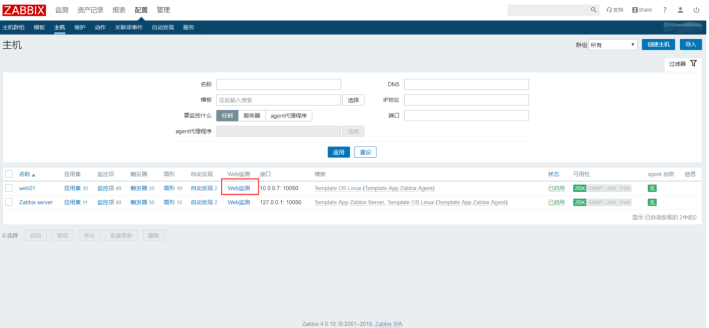Viewport: 709px width, 328px height.
Task: Switch to the 主机 submenu
Action: pos(60,27)
